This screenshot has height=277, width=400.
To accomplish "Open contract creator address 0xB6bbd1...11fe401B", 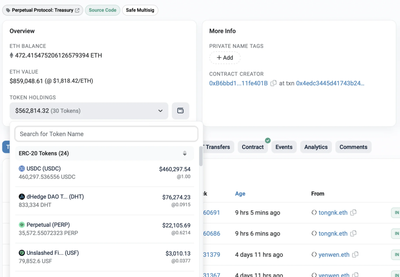I will pyautogui.click(x=238, y=83).
